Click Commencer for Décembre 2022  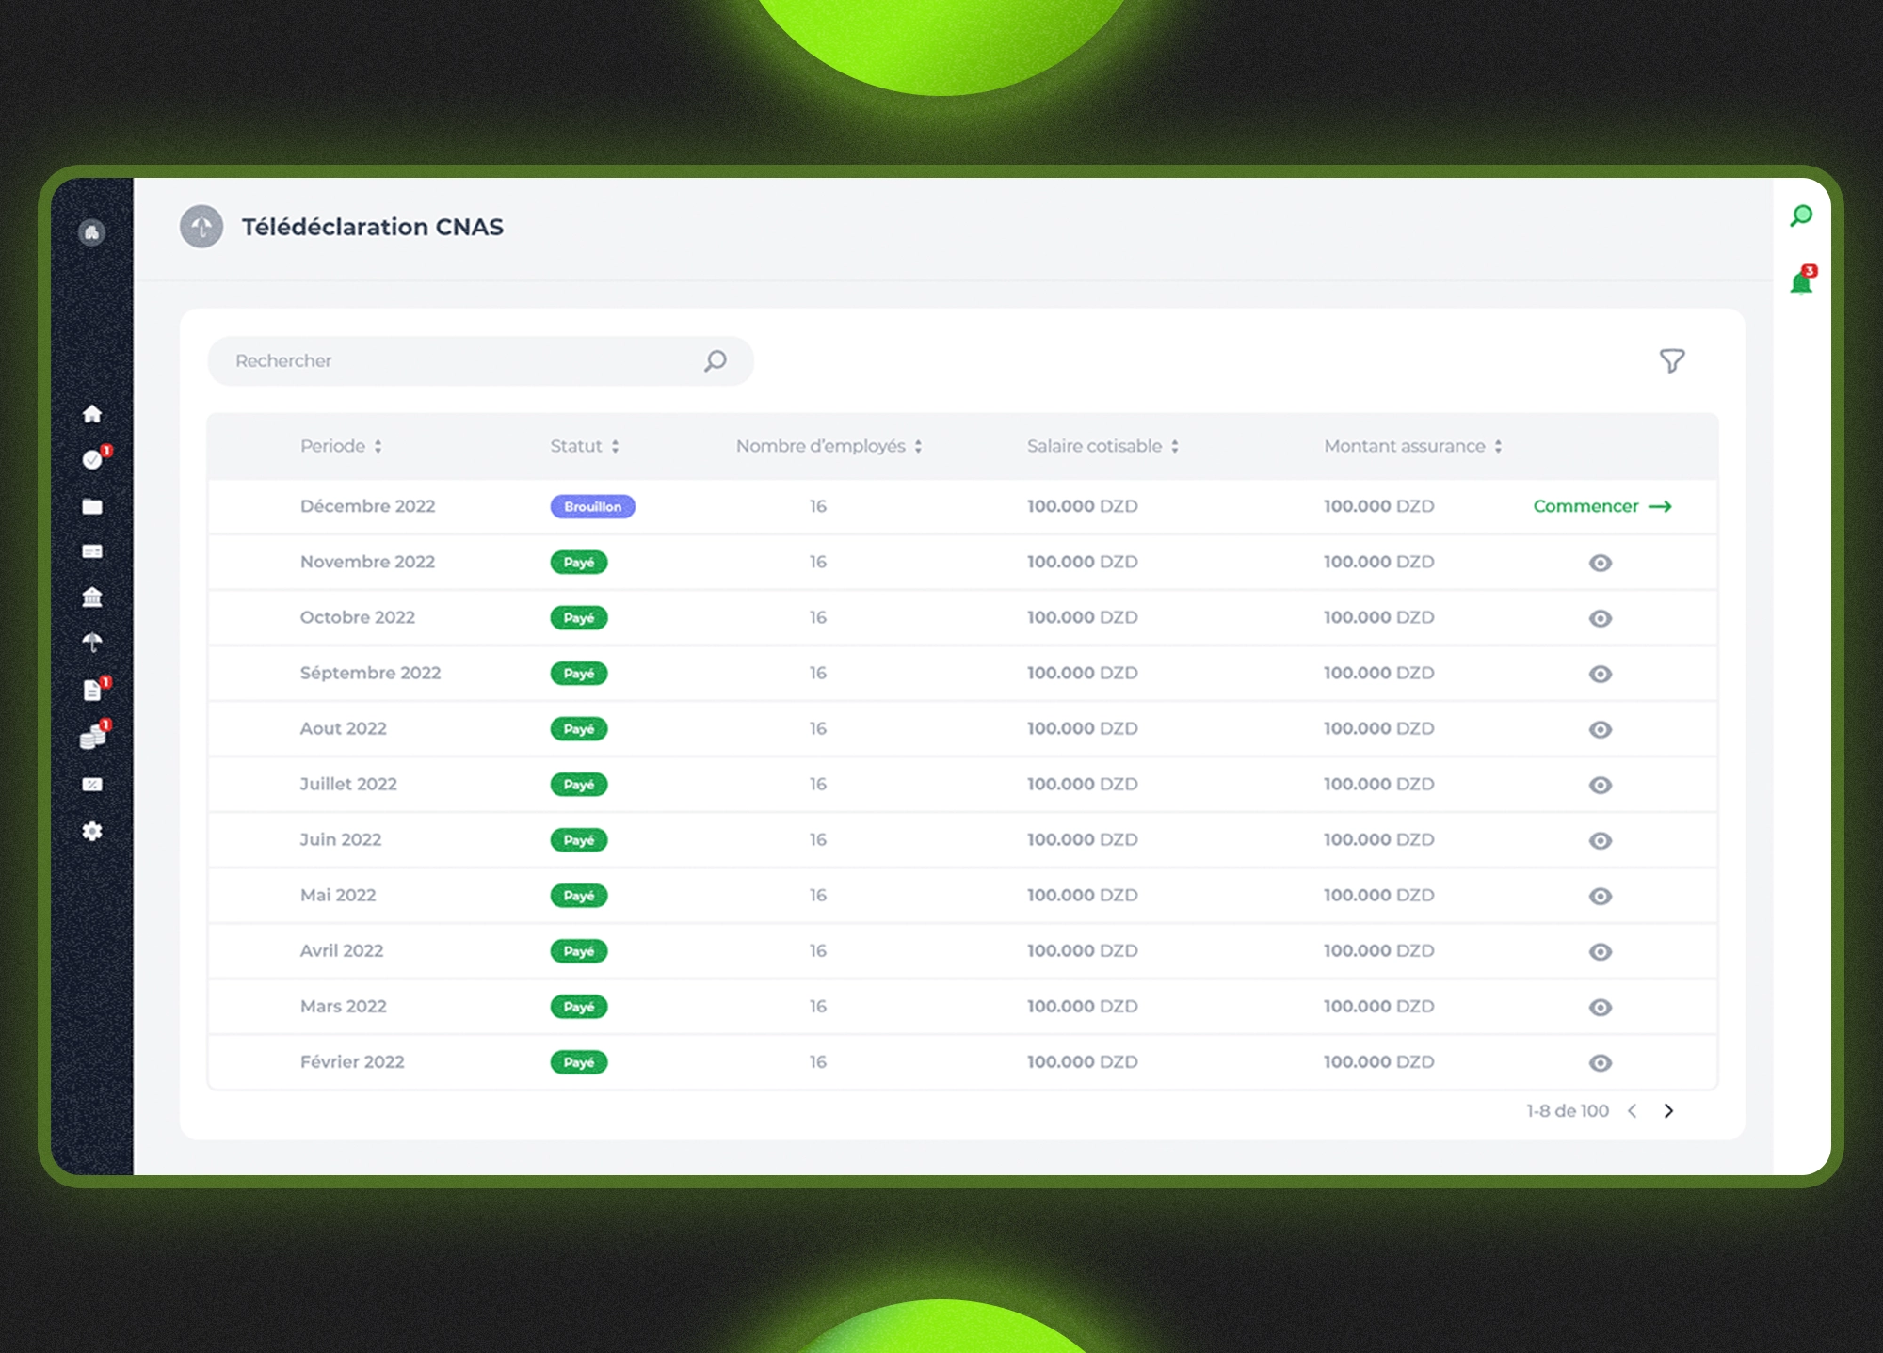[x=1602, y=506]
